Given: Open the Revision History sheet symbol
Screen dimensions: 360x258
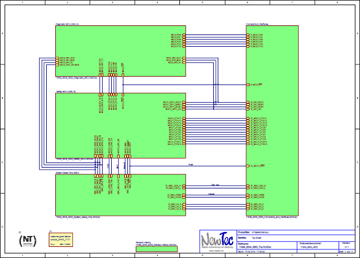Looking at the screenshot, I should 157,249.
